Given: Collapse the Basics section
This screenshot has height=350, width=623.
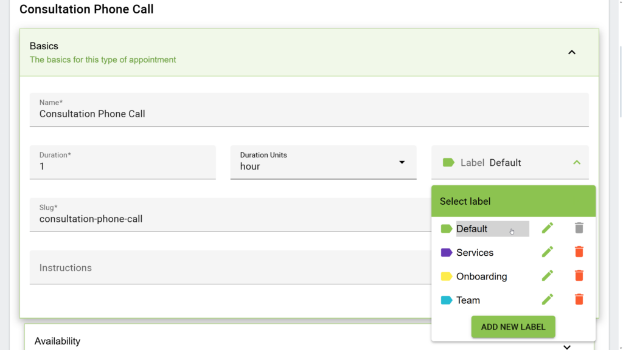Looking at the screenshot, I should 571,52.
